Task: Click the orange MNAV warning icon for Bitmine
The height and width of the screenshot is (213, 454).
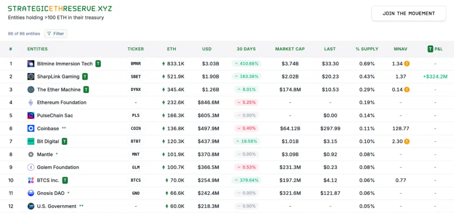Action: pyautogui.click(x=407, y=64)
